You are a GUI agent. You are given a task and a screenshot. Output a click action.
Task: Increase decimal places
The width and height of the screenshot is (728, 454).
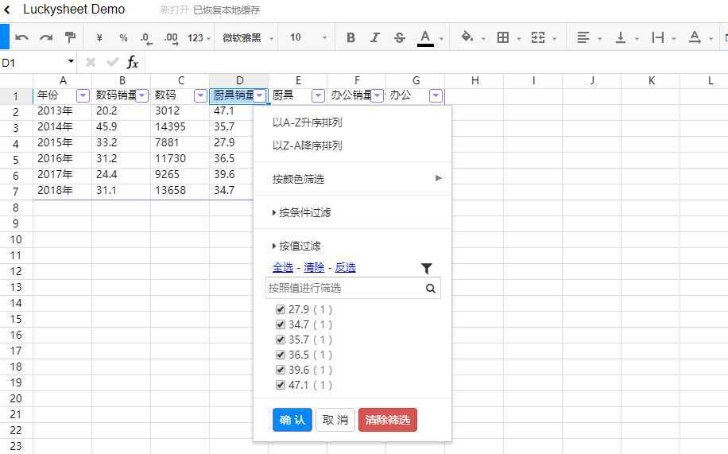click(x=171, y=38)
